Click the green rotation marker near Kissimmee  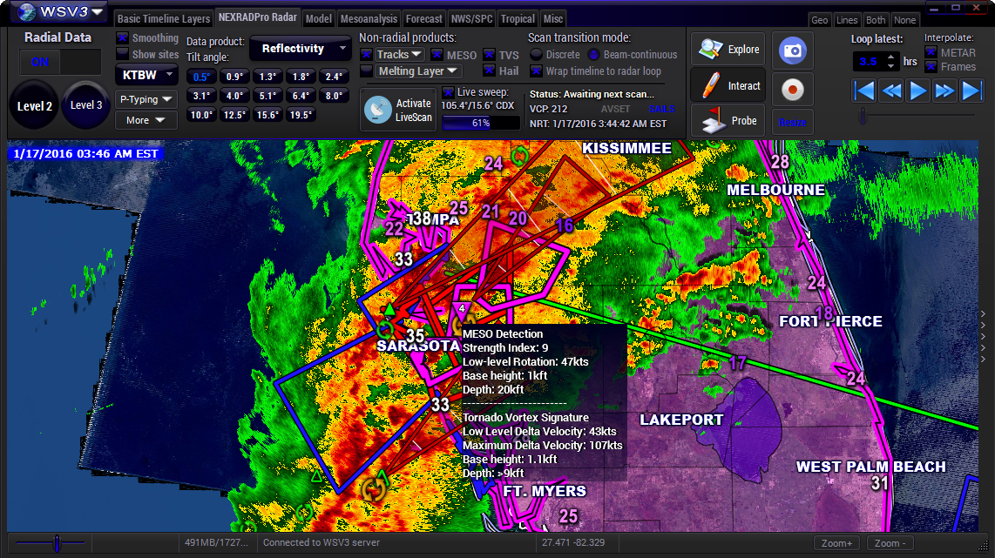(x=520, y=155)
